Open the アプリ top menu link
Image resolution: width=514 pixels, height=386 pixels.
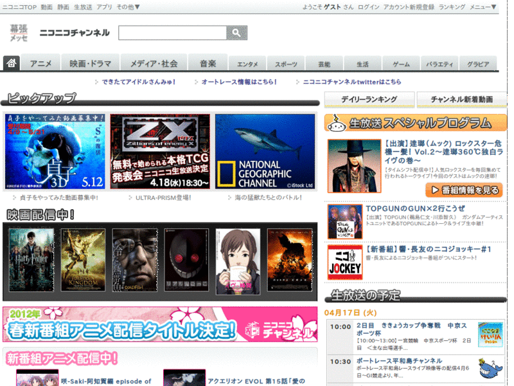tap(104, 7)
